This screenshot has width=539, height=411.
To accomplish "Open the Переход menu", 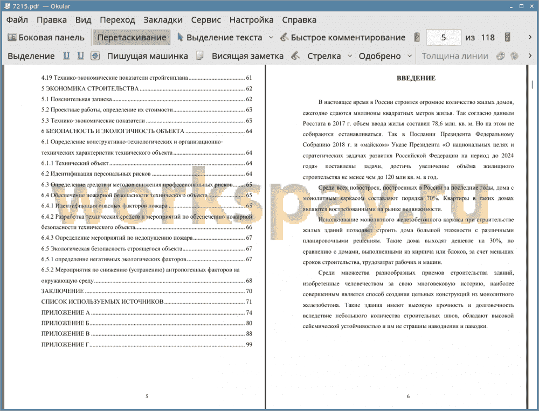I will click(117, 20).
